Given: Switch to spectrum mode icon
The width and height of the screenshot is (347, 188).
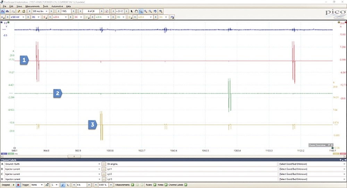Looking at the screenshot, I should coord(7,11).
